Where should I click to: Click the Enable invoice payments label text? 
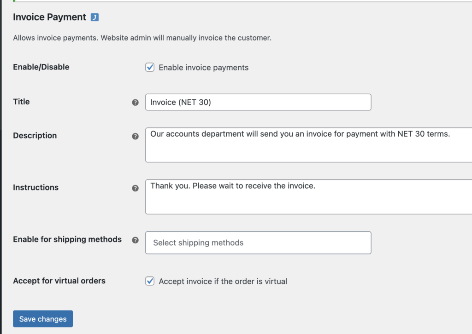pos(203,68)
